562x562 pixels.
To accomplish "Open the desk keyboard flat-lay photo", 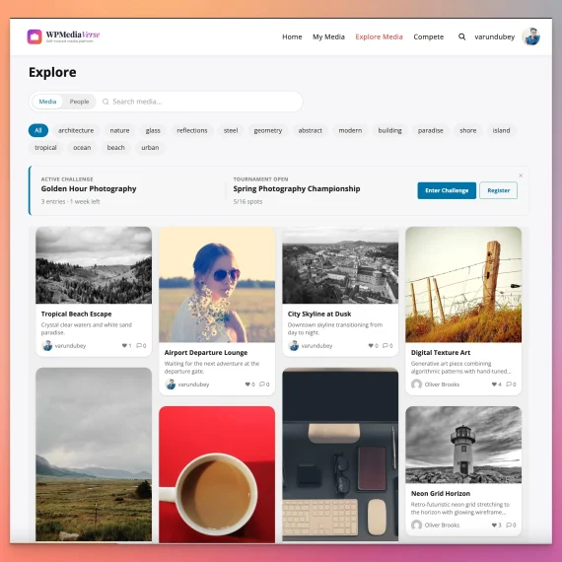I will pos(340,455).
